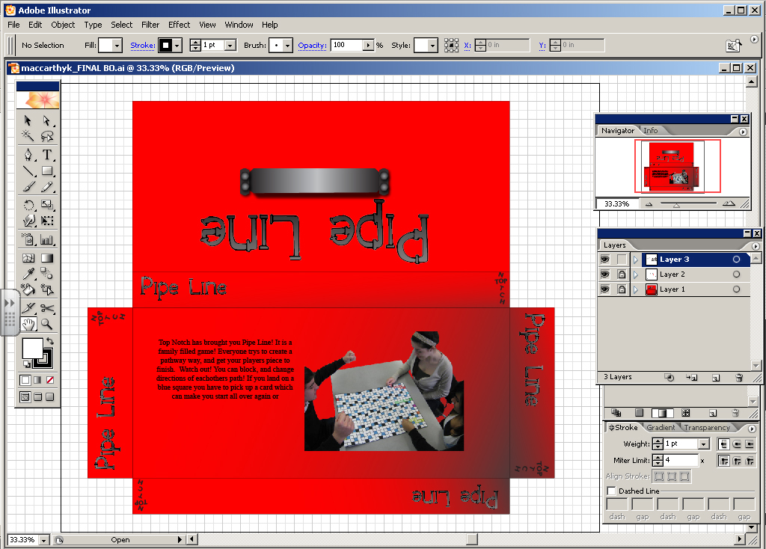Screen dimensions: 766x549
Task: Unlock Layer 1 via lock icon
Action: (x=622, y=289)
